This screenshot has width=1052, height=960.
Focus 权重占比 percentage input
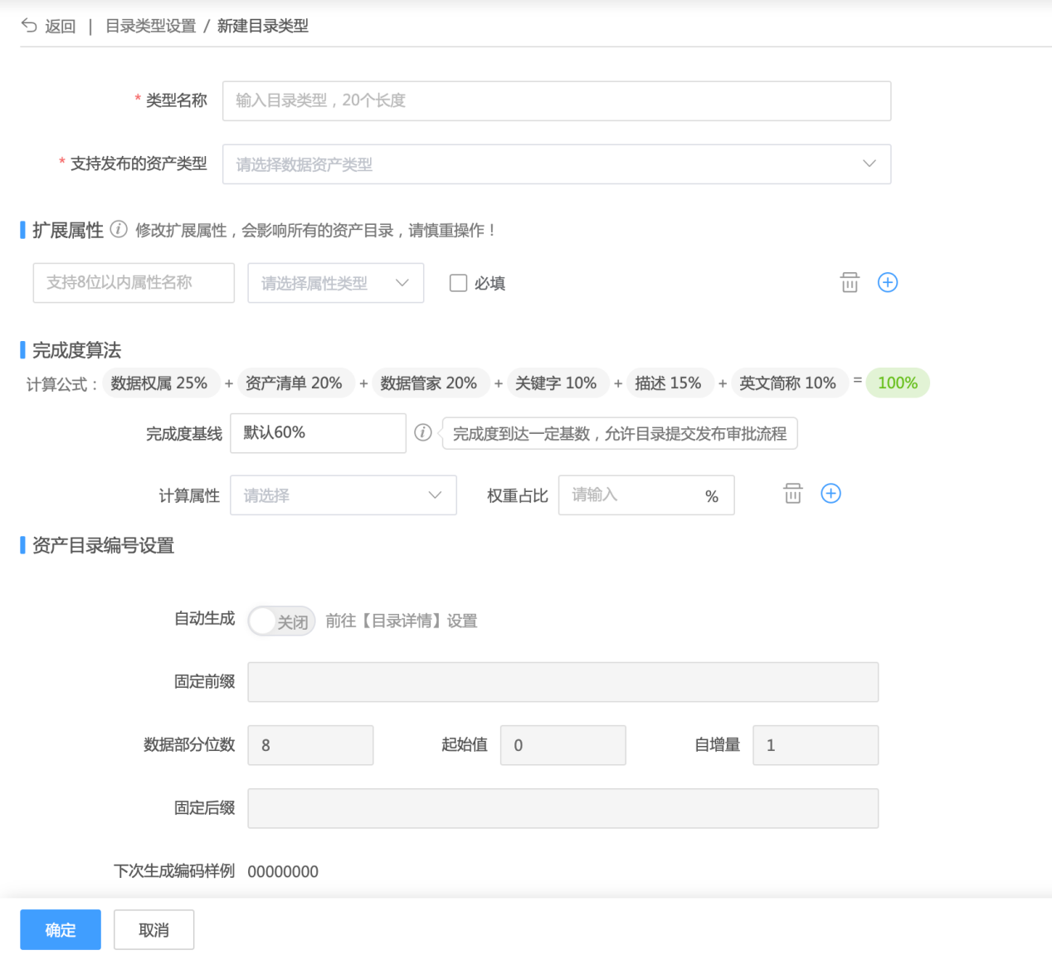(646, 495)
